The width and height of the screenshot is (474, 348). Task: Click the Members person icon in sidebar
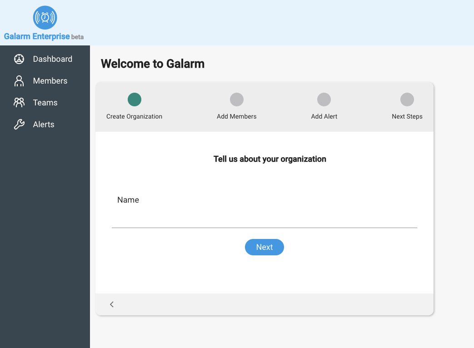pos(19,81)
